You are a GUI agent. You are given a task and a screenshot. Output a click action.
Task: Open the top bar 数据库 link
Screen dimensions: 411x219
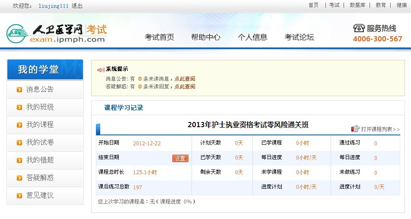(x=357, y=5)
